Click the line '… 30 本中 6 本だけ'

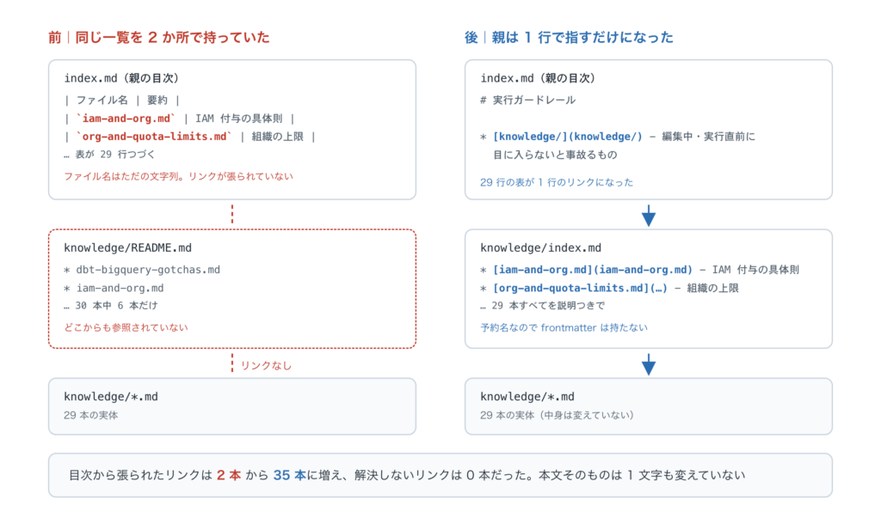point(111,306)
